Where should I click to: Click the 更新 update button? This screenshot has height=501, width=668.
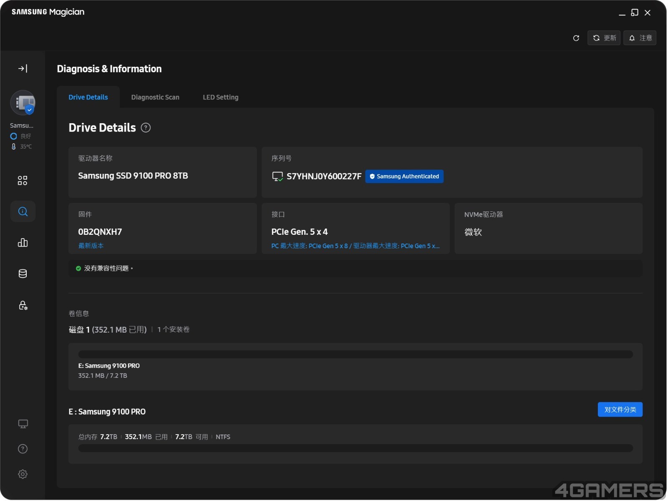click(605, 38)
